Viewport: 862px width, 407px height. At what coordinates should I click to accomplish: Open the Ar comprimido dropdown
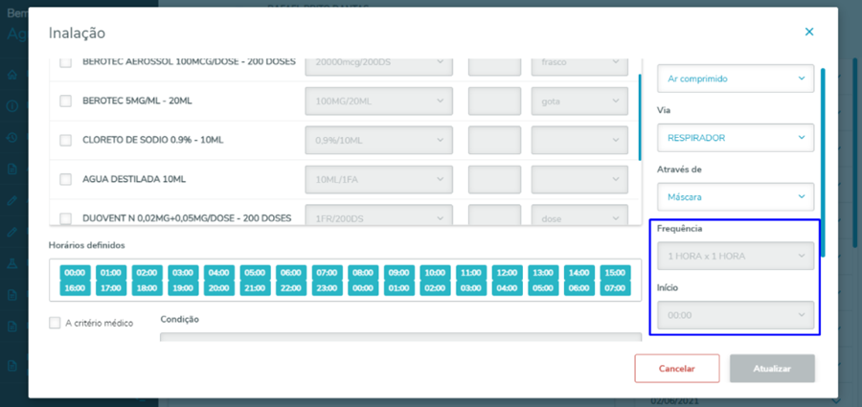tap(736, 79)
